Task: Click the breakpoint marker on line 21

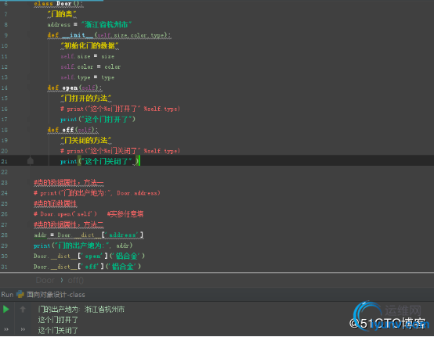Action: (x=31, y=161)
